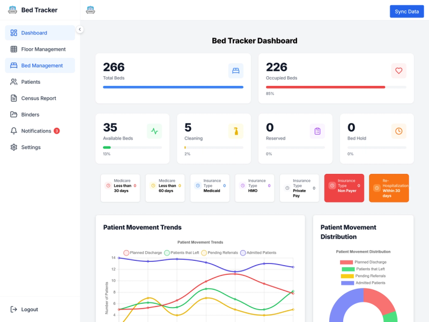429x322 pixels.
Task: Click the Available Beds green progress bar
Action: [107, 148]
